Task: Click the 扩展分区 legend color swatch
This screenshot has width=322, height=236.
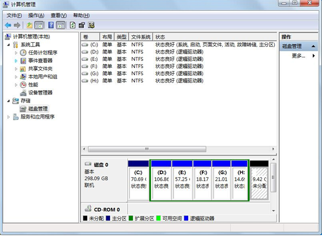Action: coord(131,218)
